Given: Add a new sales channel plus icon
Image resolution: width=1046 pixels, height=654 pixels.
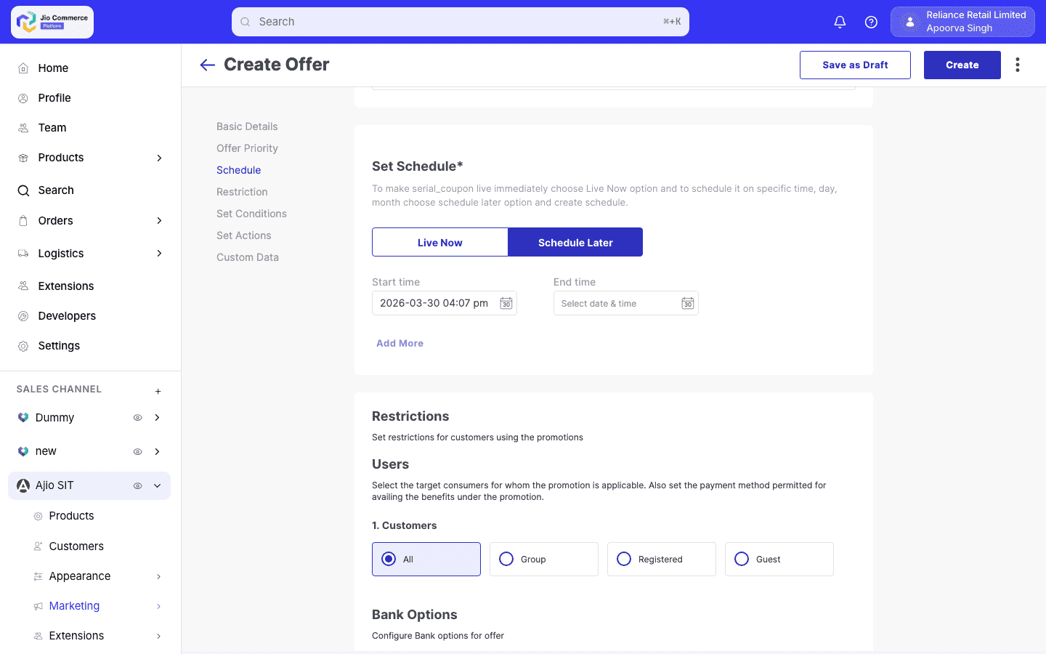Looking at the screenshot, I should click(x=158, y=391).
